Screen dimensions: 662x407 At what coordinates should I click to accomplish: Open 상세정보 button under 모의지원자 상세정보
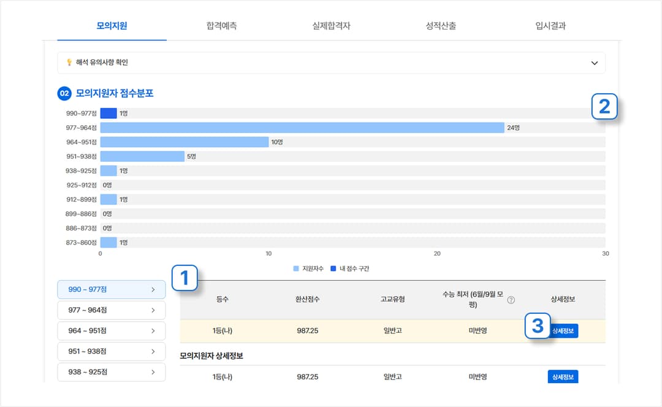[x=563, y=376]
